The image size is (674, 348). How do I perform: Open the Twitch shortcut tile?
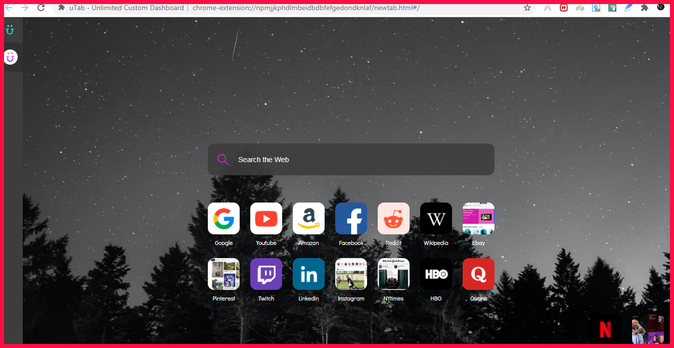click(x=266, y=274)
